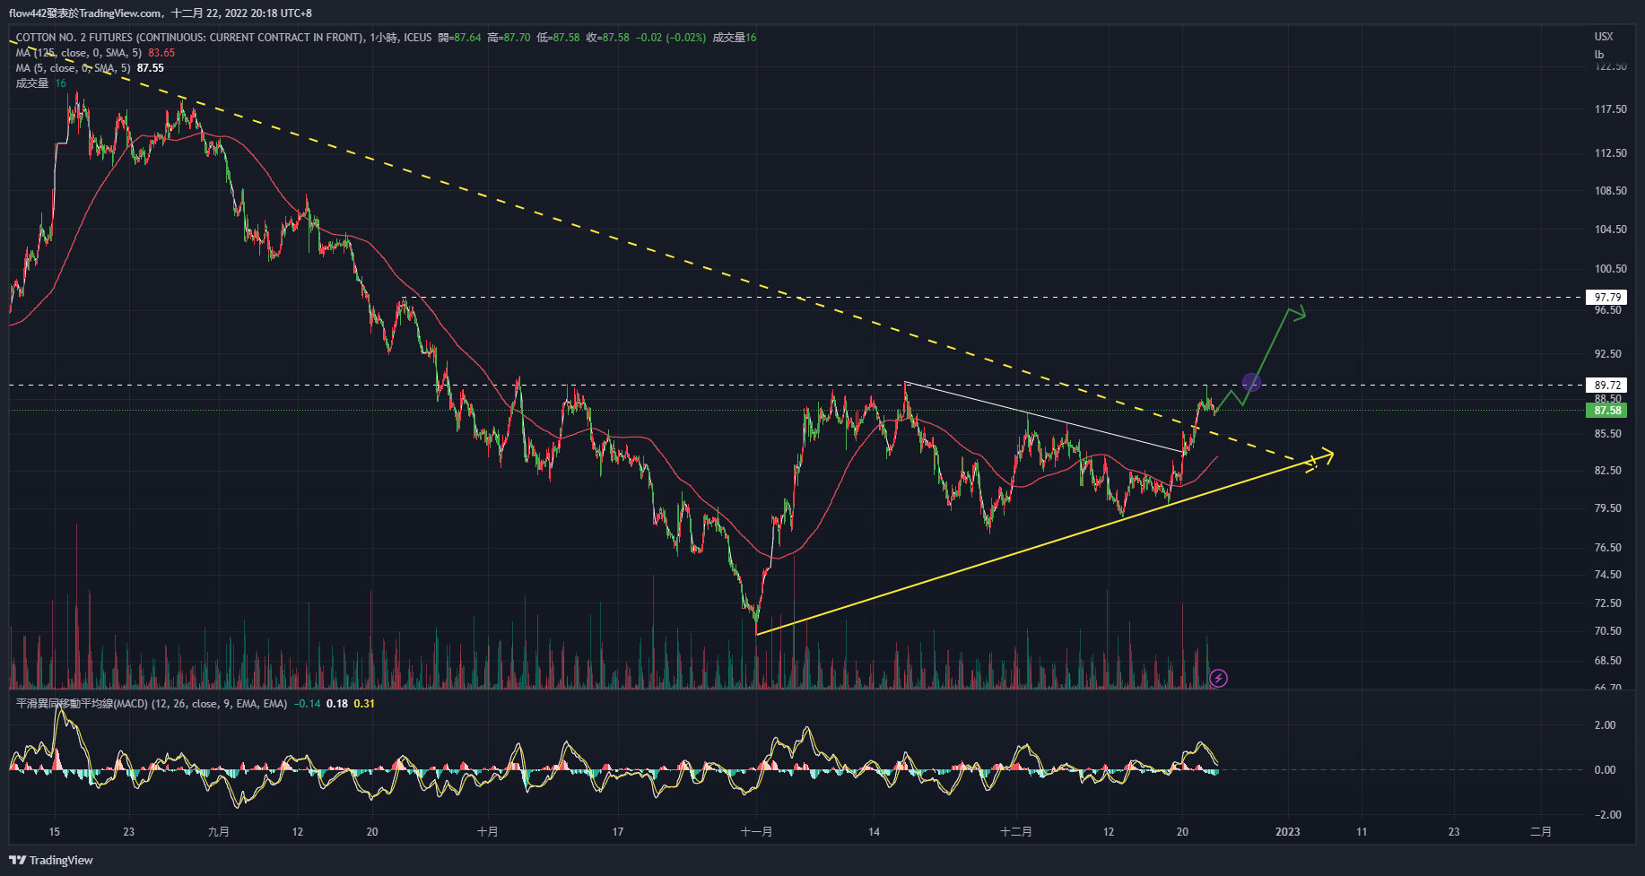Select the MA 5 indicator legend
The image size is (1645, 876).
pos(74,68)
